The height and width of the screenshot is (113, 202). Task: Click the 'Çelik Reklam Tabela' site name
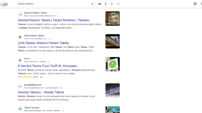pos(34,36)
